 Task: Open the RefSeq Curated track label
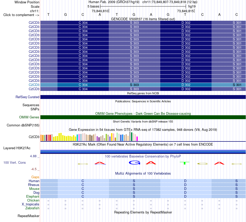point(27,97)
